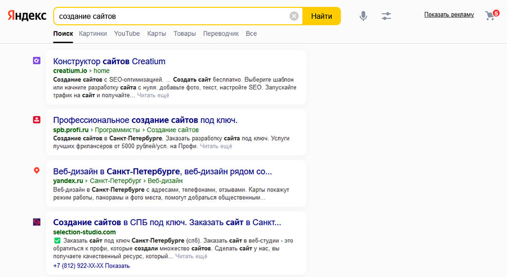Viewport: 507px width, 277px height.
Task: Switch to the Картинки tab
Action: [93, 34]
